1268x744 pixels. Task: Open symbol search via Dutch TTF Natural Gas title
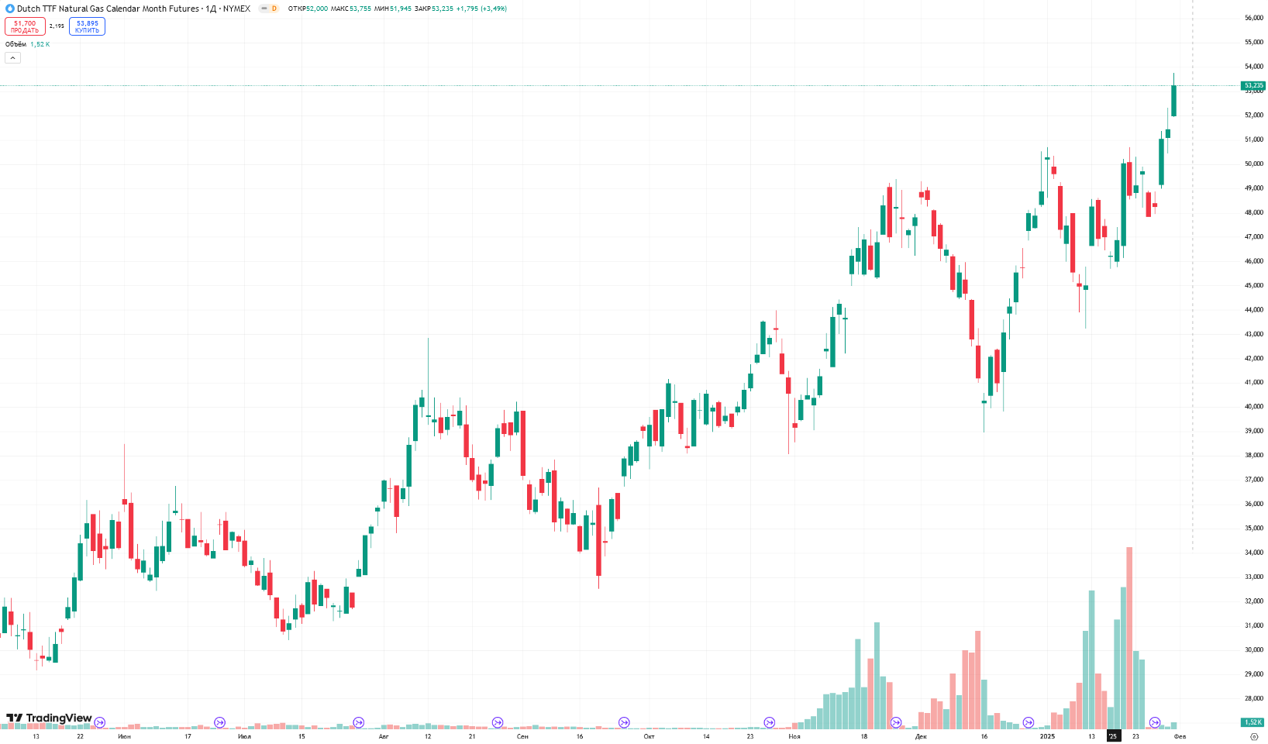tap(109, 9)
